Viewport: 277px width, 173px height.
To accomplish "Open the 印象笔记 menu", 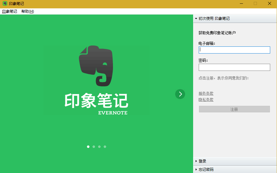I will tap(10, 11).
